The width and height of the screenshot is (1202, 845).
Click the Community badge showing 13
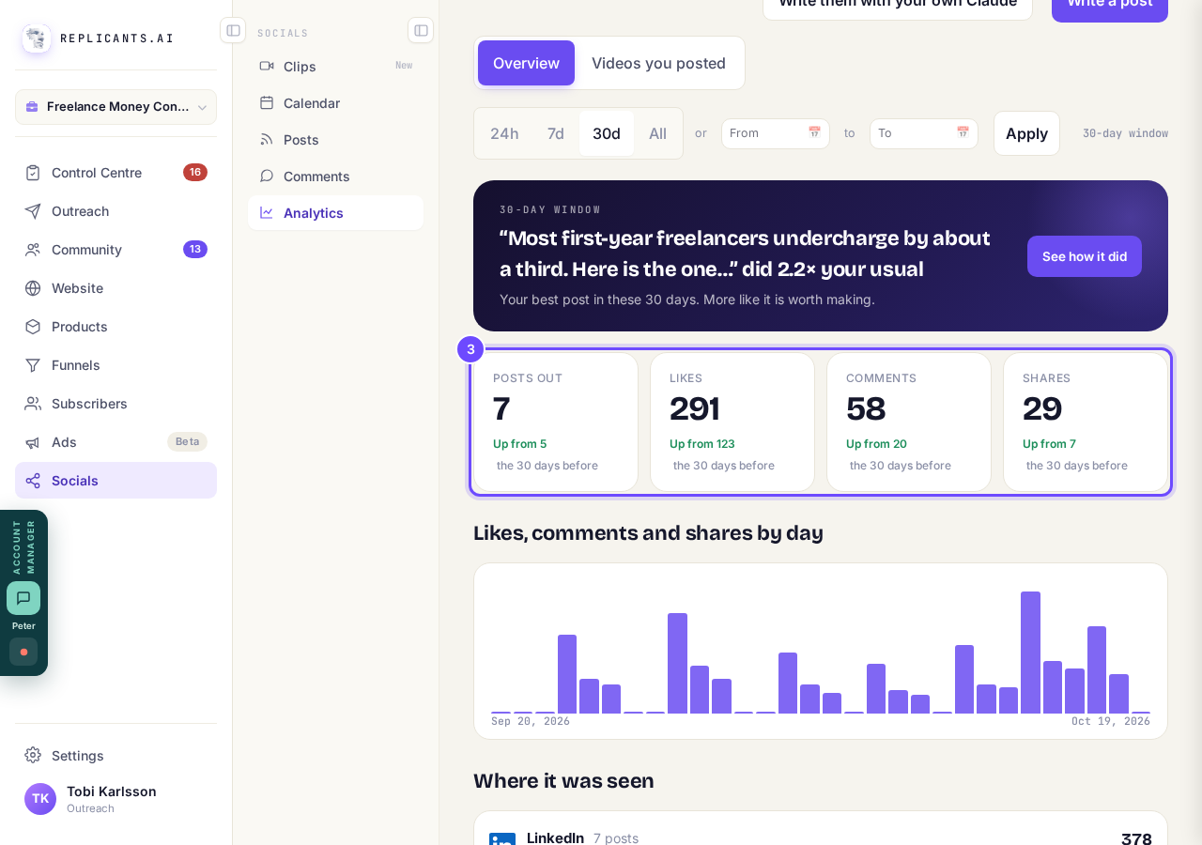pos(195,250)
